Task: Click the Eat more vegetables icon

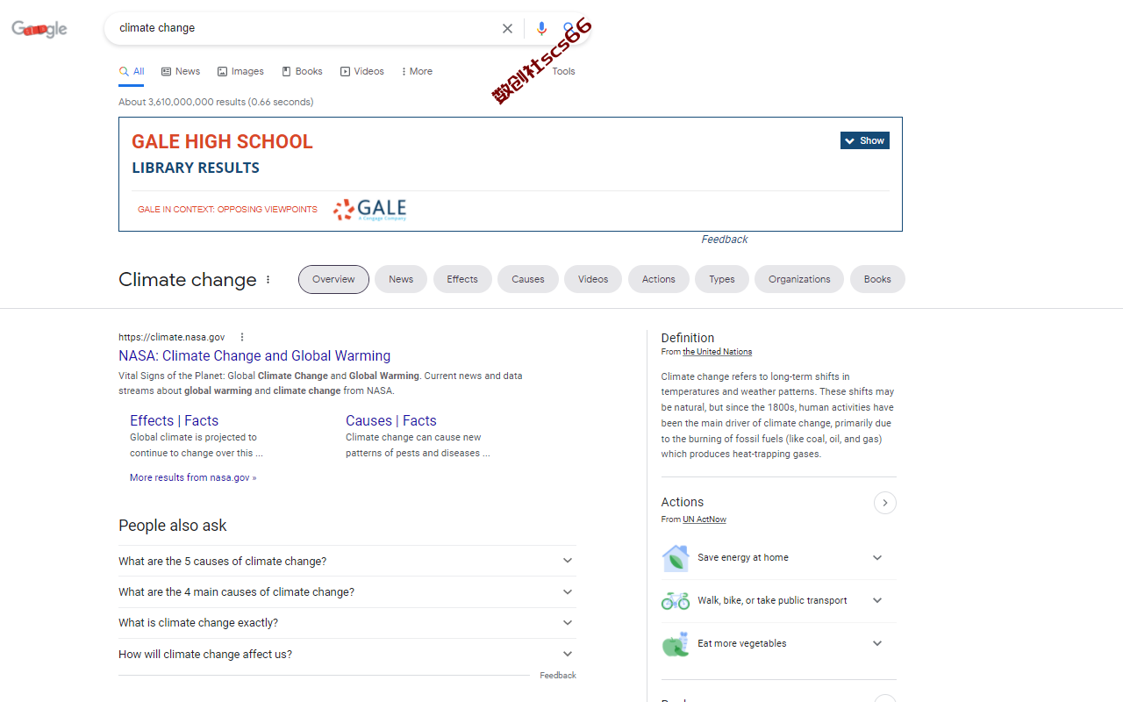Action: [x=676, y=644]
